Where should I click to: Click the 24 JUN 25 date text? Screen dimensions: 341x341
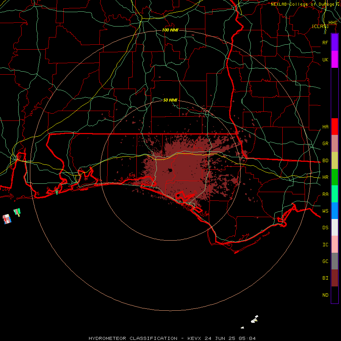[221, 338]
